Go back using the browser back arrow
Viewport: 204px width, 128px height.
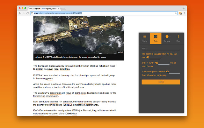20,13
